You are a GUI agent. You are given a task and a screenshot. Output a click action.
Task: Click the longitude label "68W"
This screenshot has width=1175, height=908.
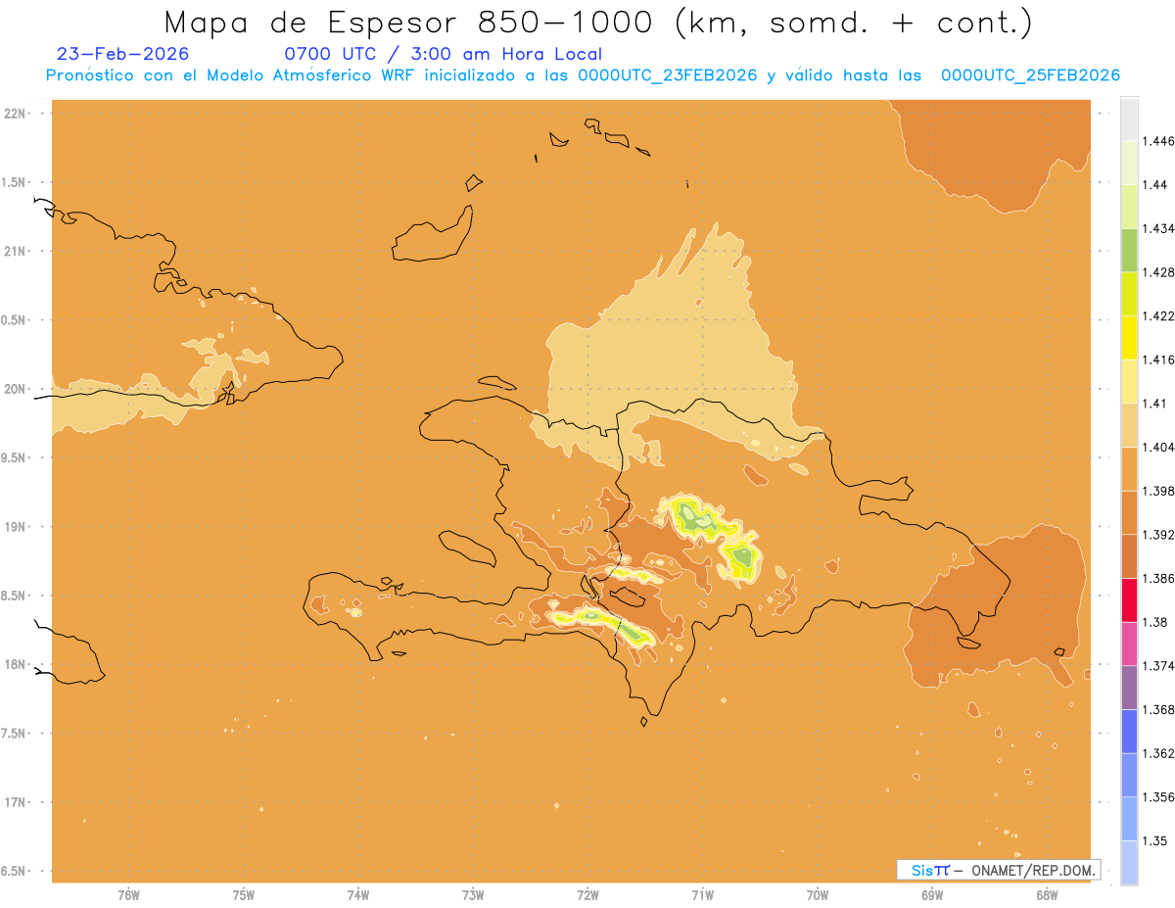(1047, 895)
